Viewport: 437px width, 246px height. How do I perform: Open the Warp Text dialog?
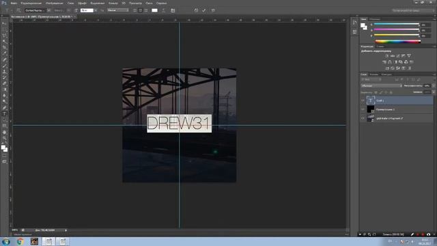click(x=164, y=10)
